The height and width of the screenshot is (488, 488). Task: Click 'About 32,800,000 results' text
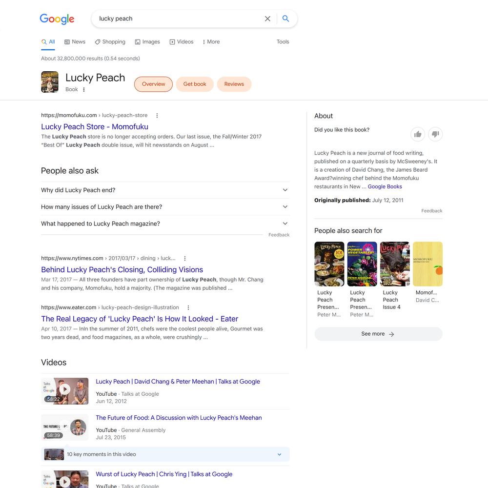(91, 59)
